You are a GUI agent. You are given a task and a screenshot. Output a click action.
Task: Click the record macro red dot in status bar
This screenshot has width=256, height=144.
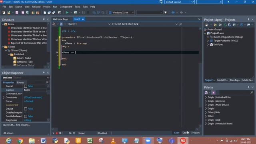(x=57, y=133)
